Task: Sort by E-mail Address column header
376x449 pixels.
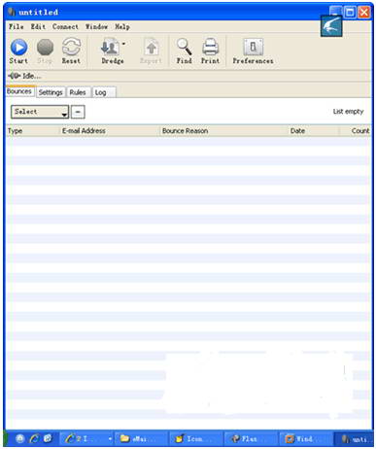Action: click(109, 131)
